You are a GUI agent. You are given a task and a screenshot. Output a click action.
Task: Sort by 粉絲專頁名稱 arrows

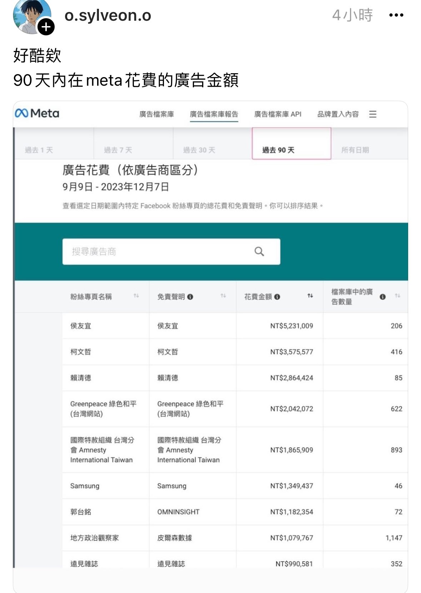pos(136,296)
